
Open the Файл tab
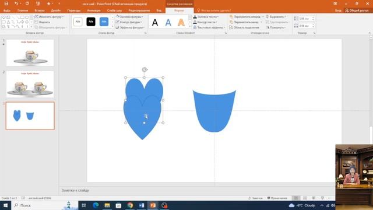coord(7,10)
